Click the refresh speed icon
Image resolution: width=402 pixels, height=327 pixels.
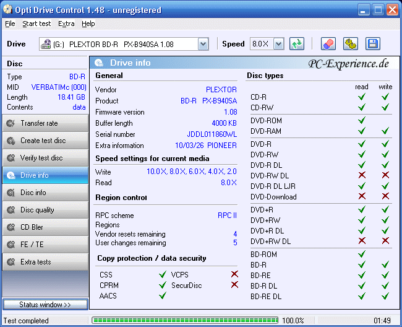pos(297,44)
